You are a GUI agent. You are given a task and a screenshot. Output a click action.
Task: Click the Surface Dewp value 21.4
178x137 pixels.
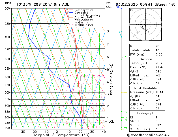tap(159, 67)
